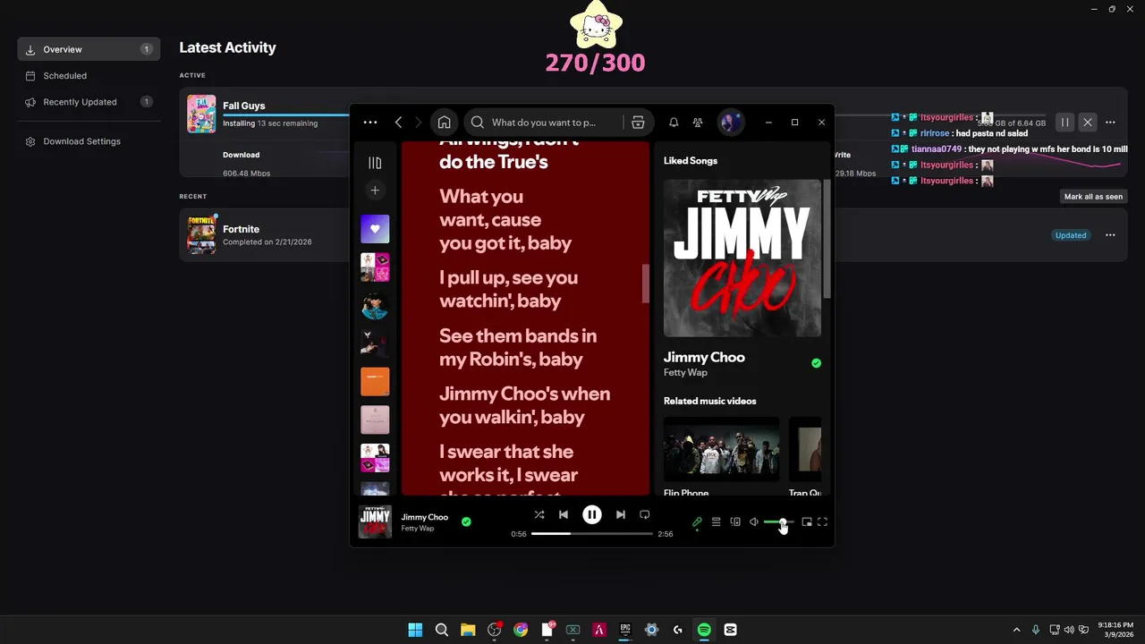Seek on the song progress bar

(592, 534)
